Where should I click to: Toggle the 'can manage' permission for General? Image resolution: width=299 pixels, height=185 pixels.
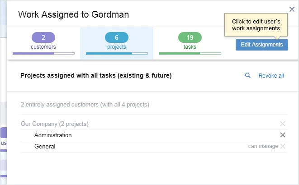(x=262, y=146)
